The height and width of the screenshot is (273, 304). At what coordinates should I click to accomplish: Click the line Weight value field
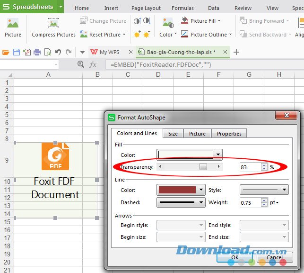pos(250,203)
